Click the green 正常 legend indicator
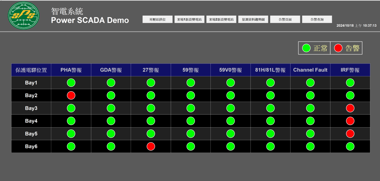This screenshot has height=181, width=380. click(x=306, y=48)
